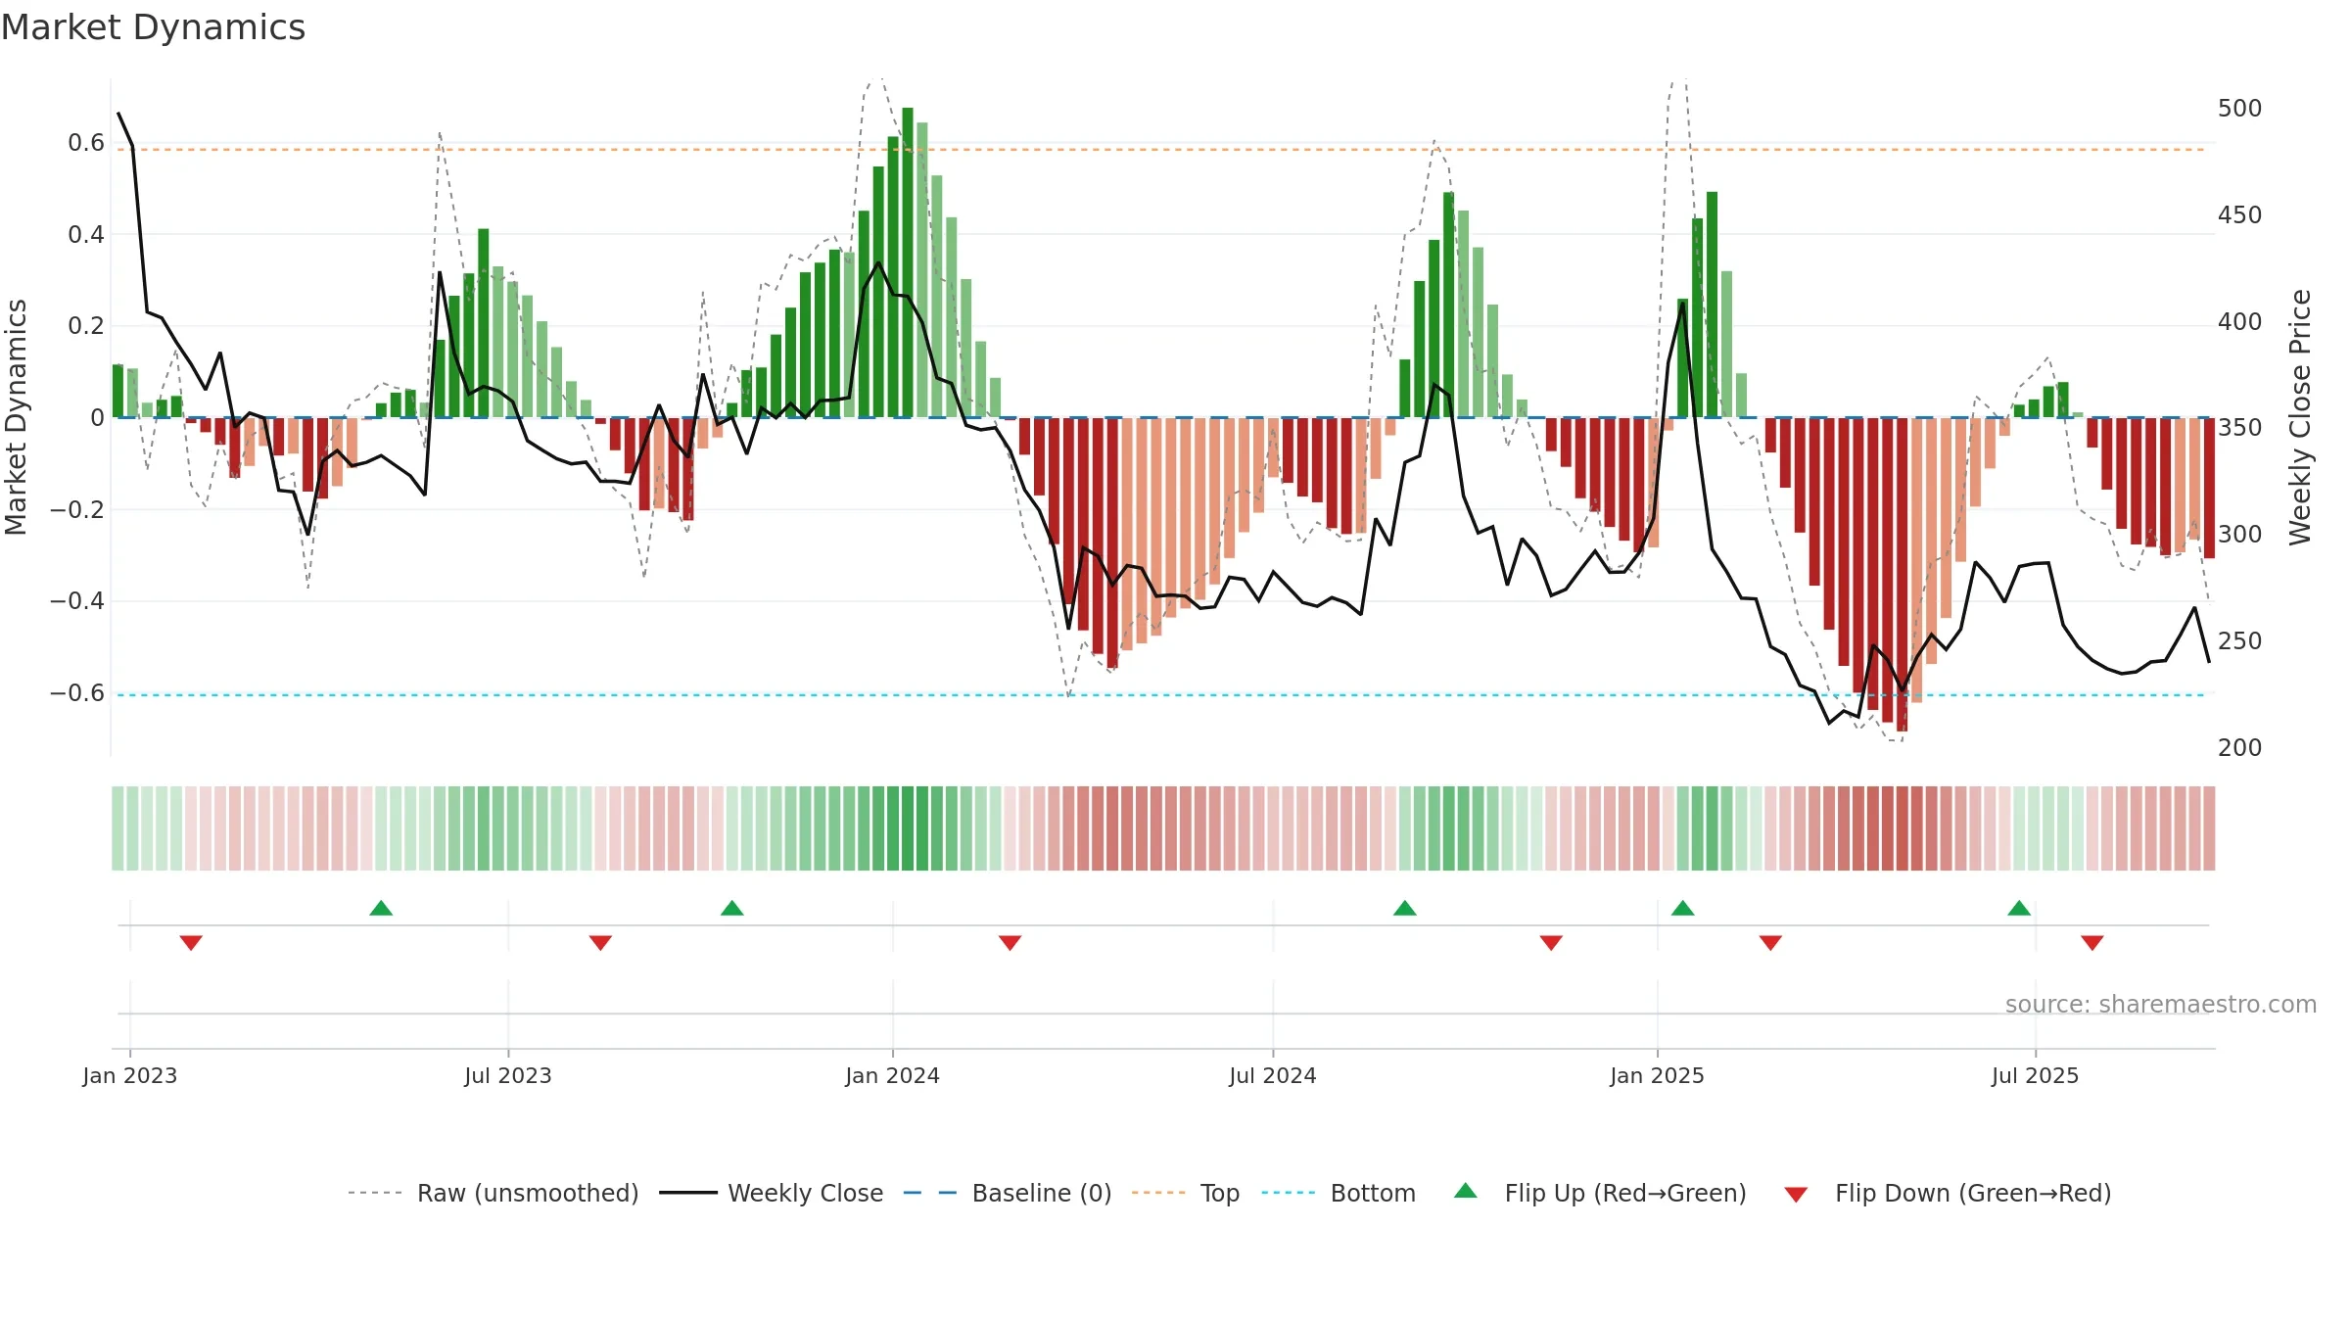Toggle the Top legend entry
2350x1322 pixels.
point(1185,1193)
